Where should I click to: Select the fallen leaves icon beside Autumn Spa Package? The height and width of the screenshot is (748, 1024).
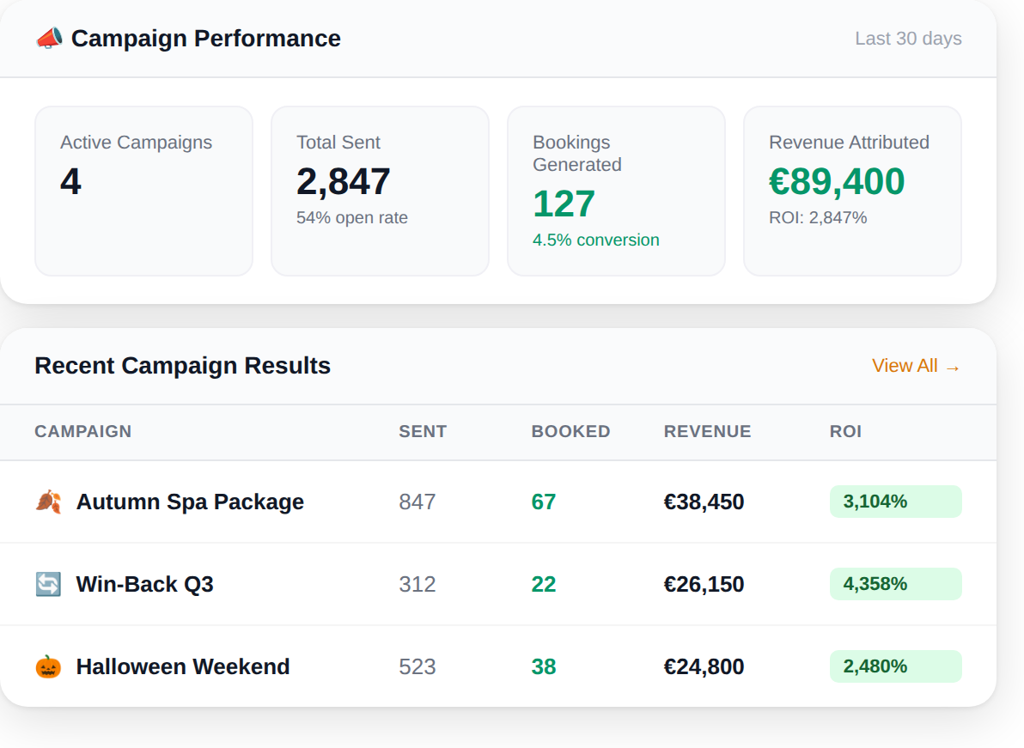pos(49,502)
